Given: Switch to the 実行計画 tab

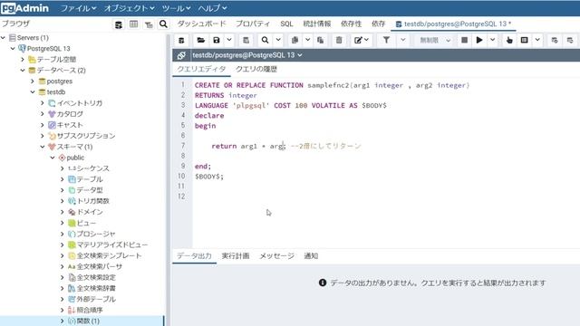Looking at the screenshot, I should 236,255.
